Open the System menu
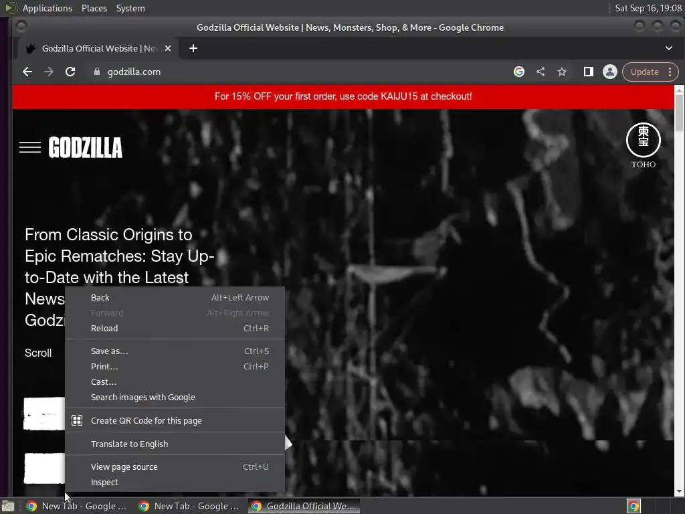Viewport: 685px width, 514px height. [130, 8]
